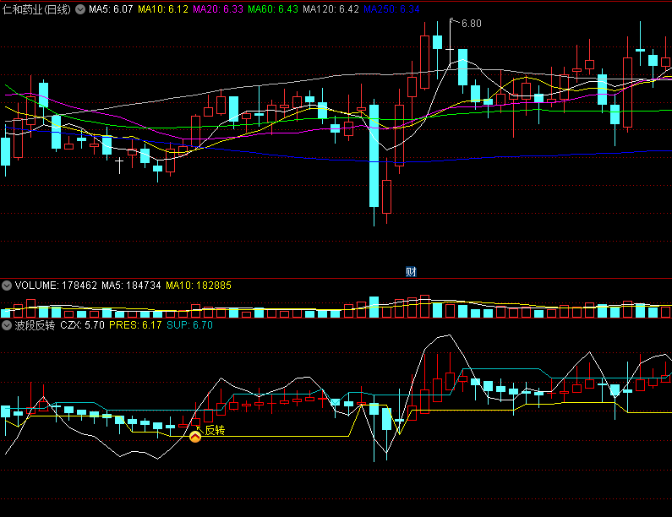Viewport: 672px width, 517px height.
Task: Click the orange 反转 reversal signal icon
Action: tap(195, 437)
